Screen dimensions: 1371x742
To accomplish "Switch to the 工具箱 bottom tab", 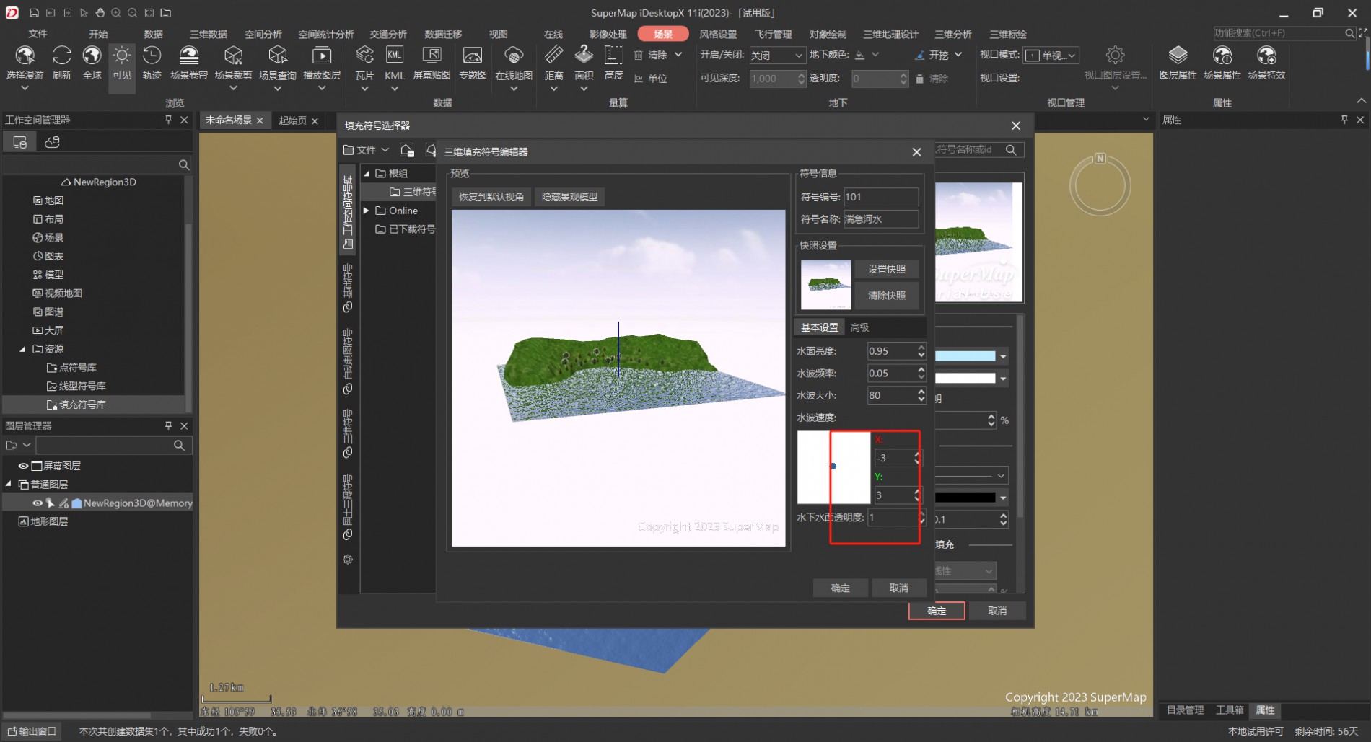I will click(1230, 710).
